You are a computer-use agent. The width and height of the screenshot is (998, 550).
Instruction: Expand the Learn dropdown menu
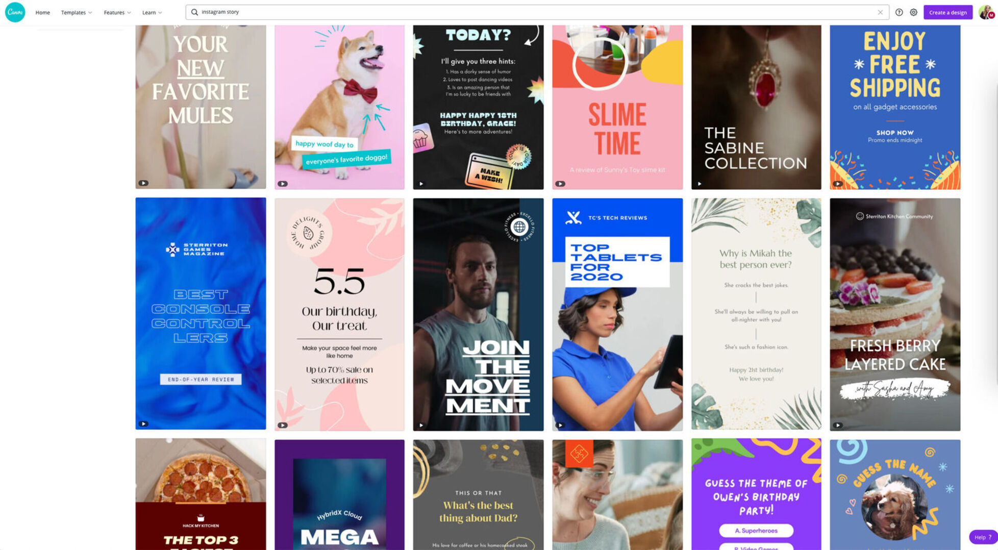(152, 12)
